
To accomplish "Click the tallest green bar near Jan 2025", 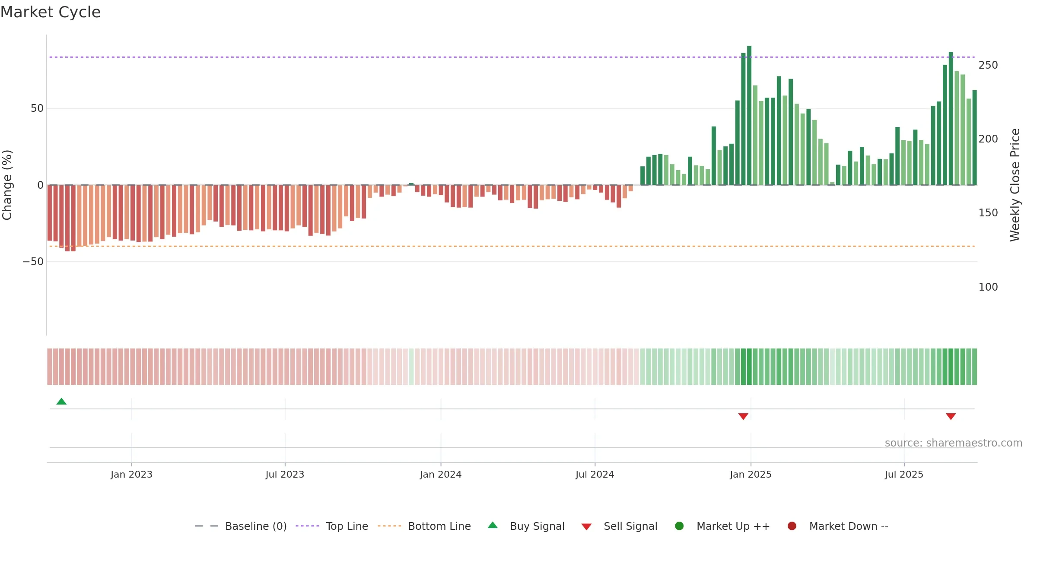I will click(x=749, y=115).
